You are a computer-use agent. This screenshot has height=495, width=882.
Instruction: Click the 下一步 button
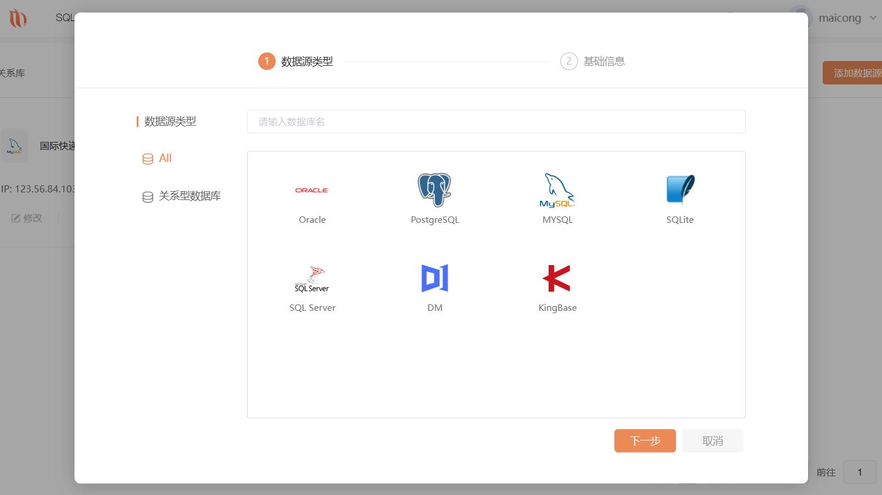click(x=645, y=441)
